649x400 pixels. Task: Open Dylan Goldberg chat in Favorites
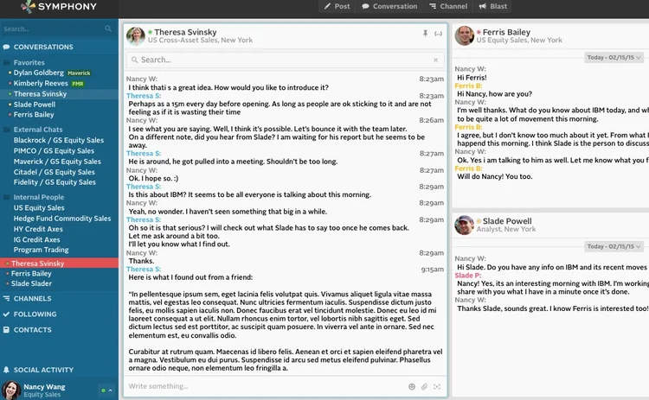click(38, 73)
